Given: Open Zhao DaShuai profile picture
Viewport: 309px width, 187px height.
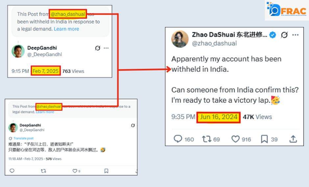Looking at the screenshot, I should (180, 39).
